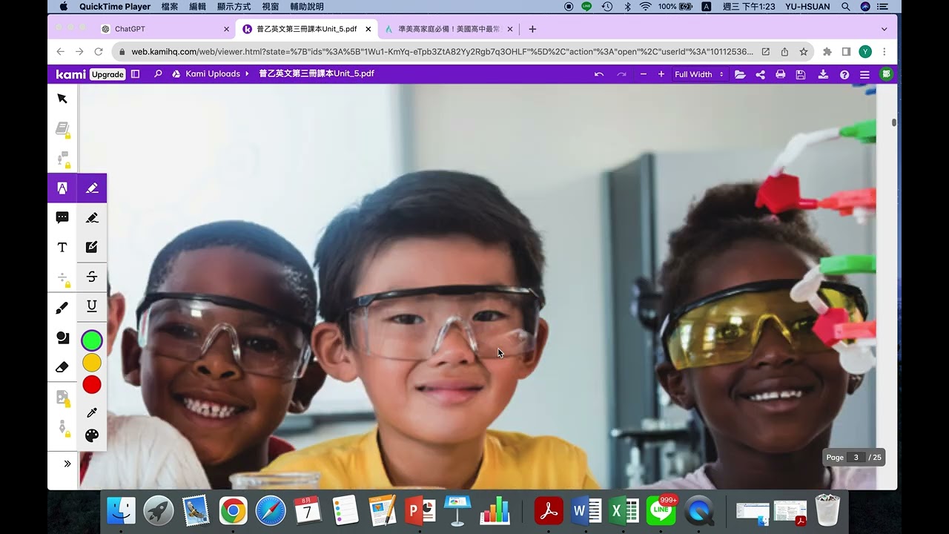Activate the strikethrough tool

[x=92, y=277]
